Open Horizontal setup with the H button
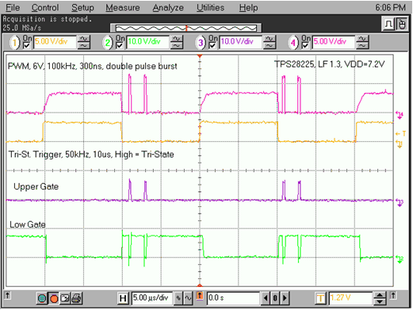 123,298
